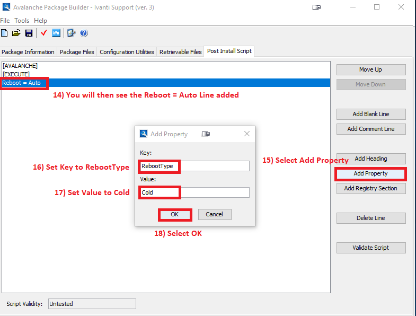The height and width of the screenshot is (316, 416).
Task: Click the Open folder toolbar icon
Action: (x=16, y=33)
